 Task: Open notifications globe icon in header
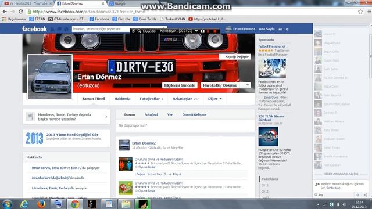pos(66,29)
